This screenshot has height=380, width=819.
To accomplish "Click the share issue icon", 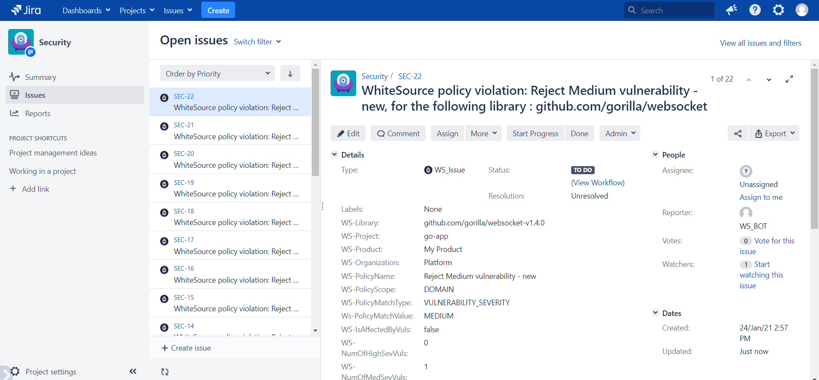I will coord(738,134).
